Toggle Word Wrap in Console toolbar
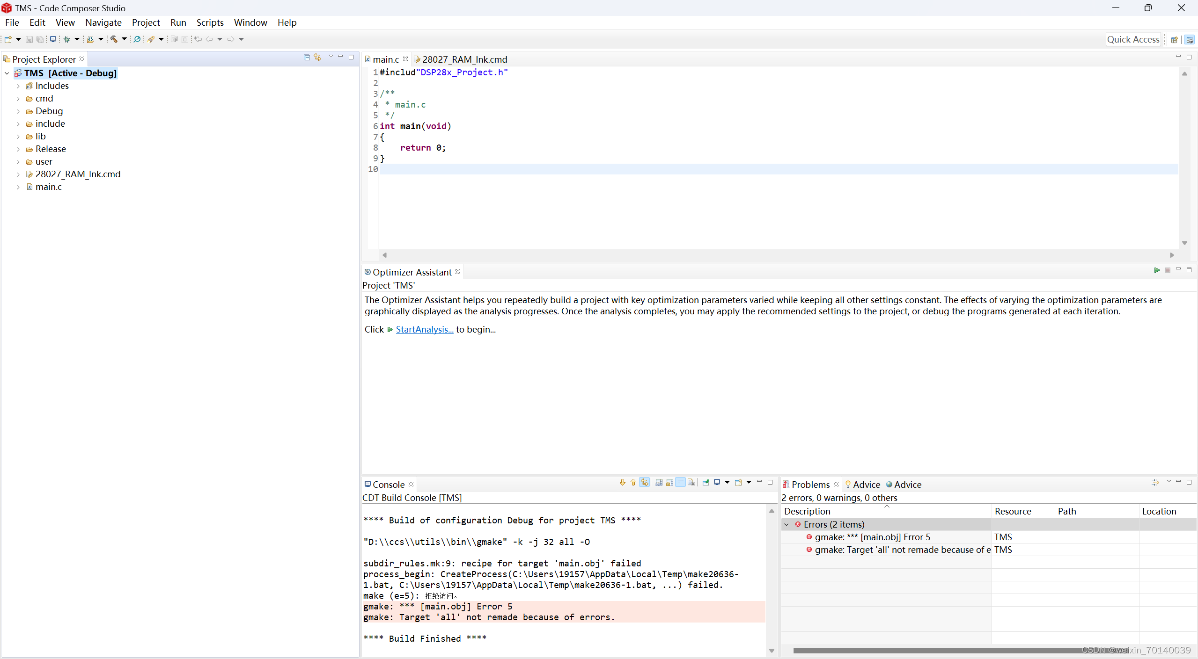 [680, 483]
